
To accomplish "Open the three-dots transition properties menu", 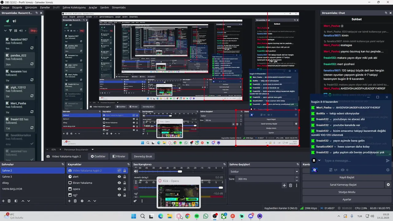I will (x=297, y=185).
